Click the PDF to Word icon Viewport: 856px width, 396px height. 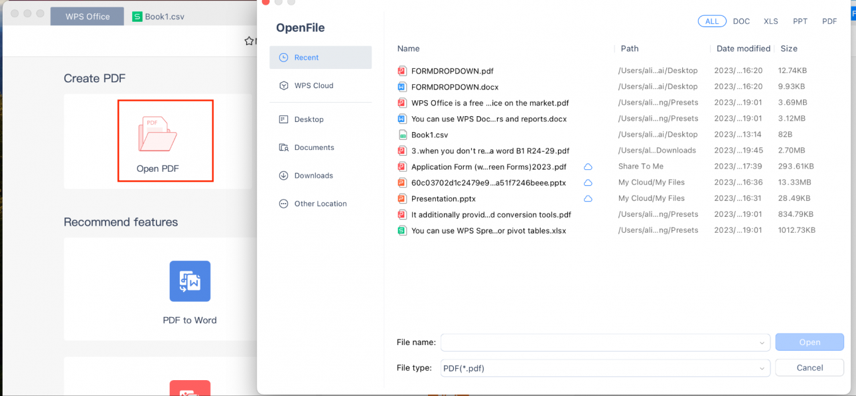click(190, 281)
